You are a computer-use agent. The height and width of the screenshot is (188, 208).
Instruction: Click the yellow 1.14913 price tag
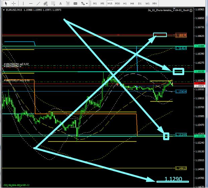[181, 168]
